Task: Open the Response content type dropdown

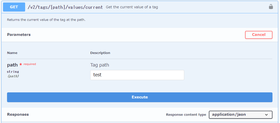Action: coord(241,115)
